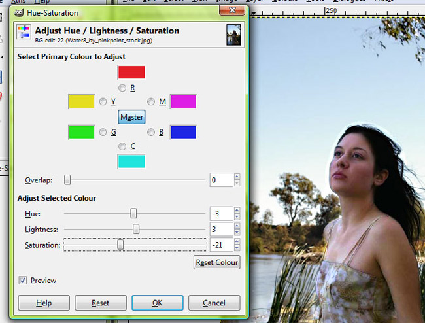
Task: Click the Saturation value field showing -21
Action: (x=222, y=245)
